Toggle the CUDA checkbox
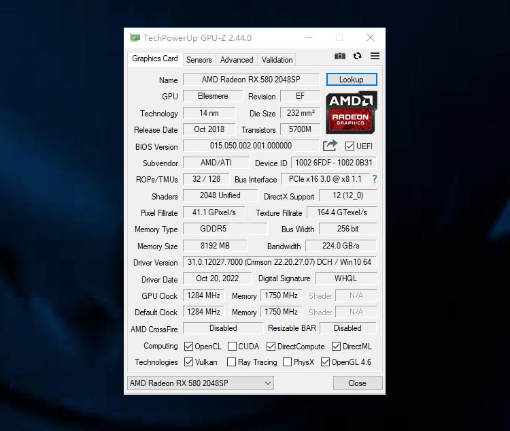This screenshot has height=431, width=510. [x=232, y=346]
